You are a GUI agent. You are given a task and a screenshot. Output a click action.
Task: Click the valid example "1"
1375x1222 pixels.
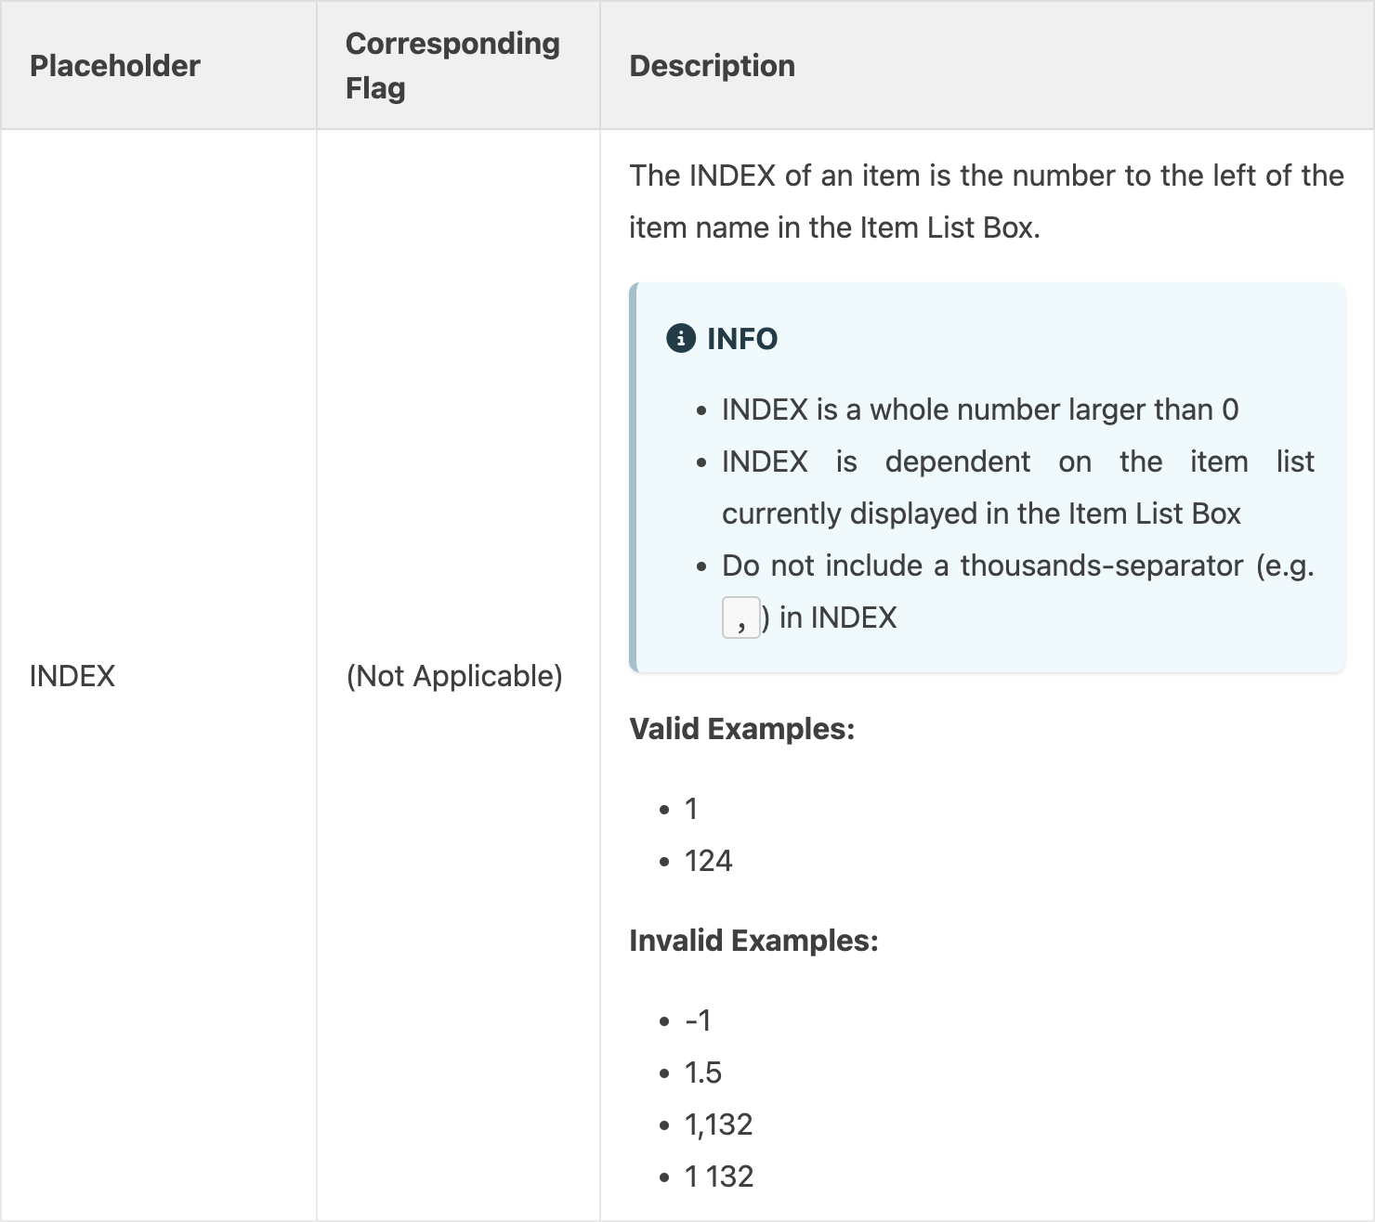point(691,809)
